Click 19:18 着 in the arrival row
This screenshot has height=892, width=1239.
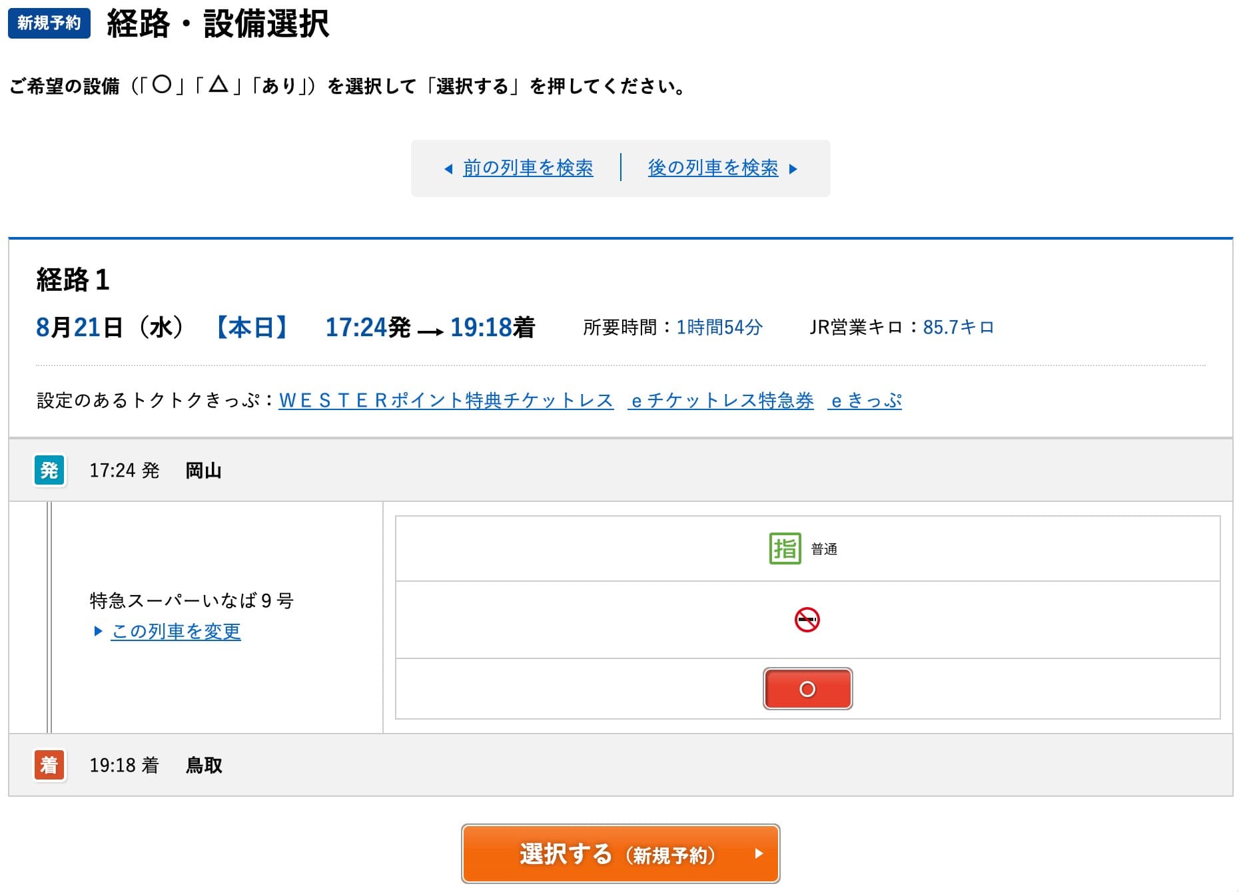click(125, 765)
